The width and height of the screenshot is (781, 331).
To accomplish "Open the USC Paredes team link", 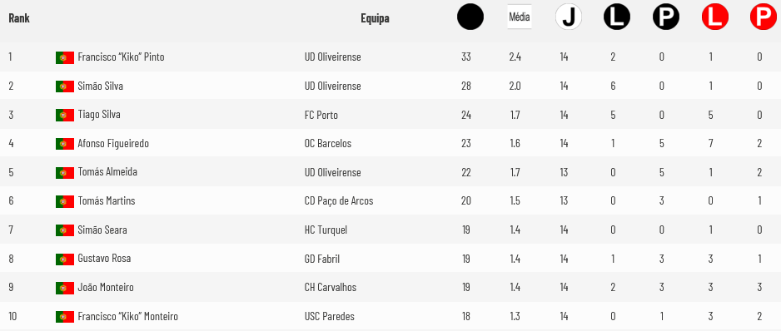I will (329, 316).
